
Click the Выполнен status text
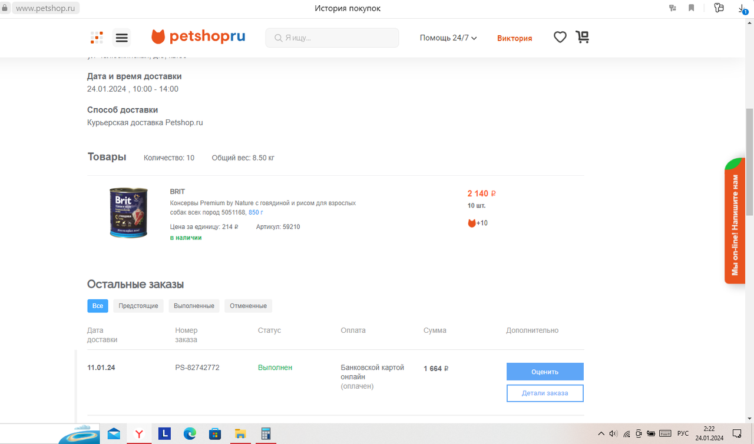coord(275,368)
